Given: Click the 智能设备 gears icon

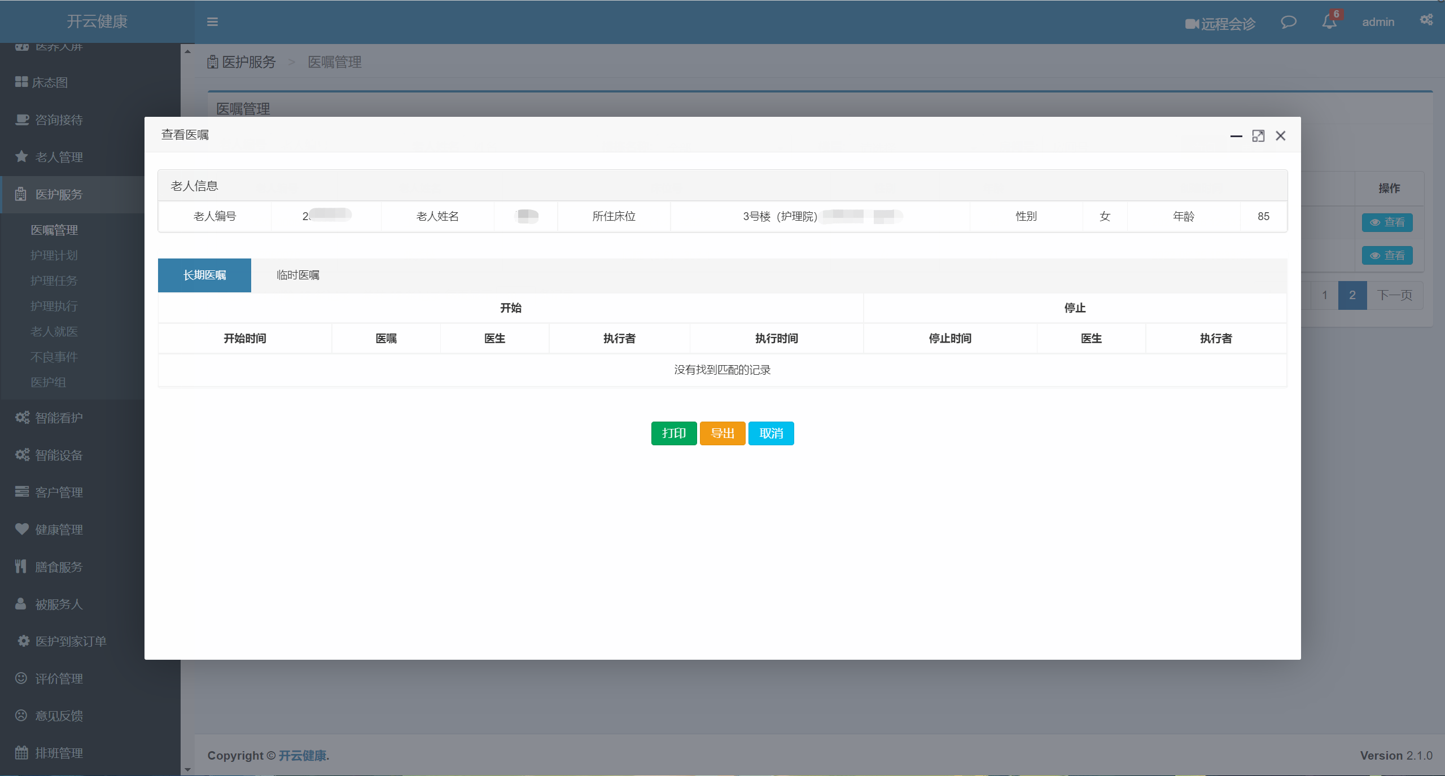Looking at the screenshot, I should pos(22,455).
